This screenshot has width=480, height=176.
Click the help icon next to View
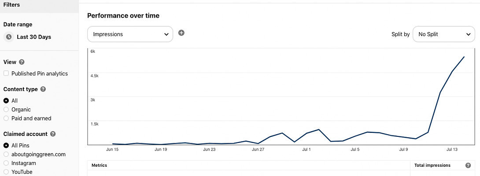[x=22, y=62]
